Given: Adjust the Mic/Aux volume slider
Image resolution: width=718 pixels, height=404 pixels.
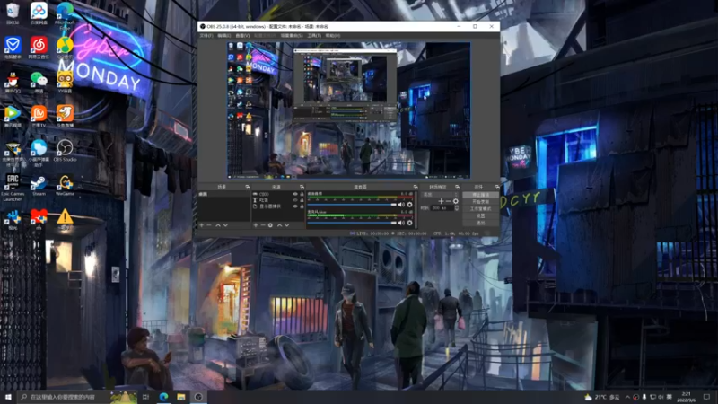Looking at the screenshot, I should 352,223.
